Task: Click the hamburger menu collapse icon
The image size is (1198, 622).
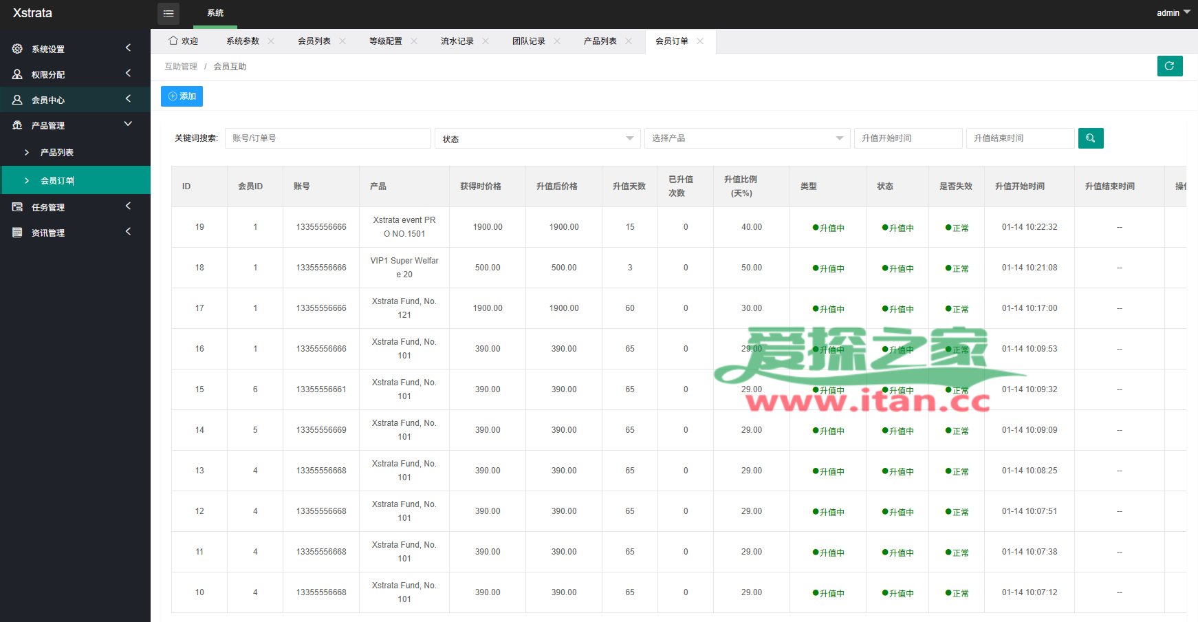Action: [x=168, y=13]
